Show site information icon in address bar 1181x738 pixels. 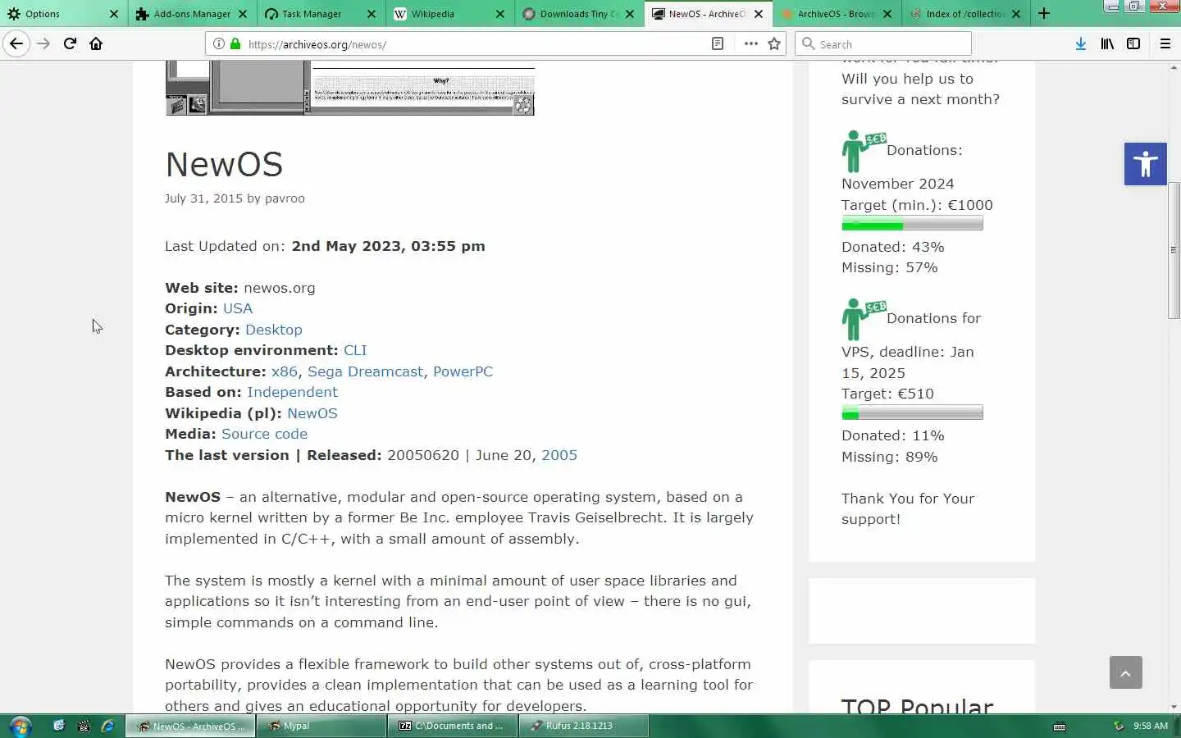tap(219, 44)
